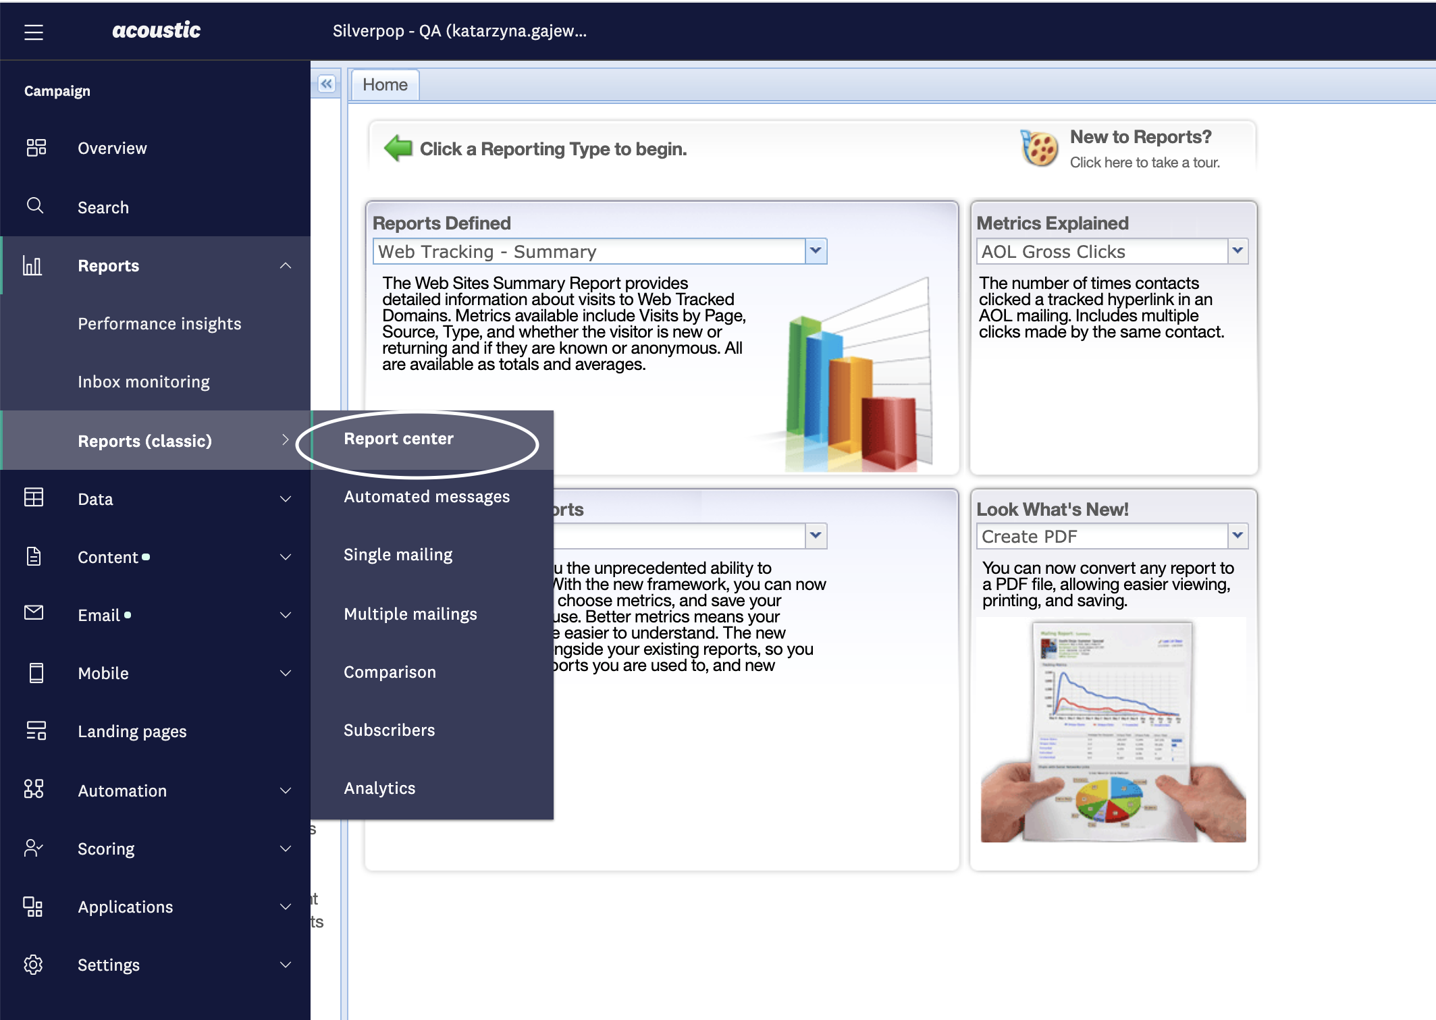Click the Silverpop - QA account name

(x=460, y=31)
